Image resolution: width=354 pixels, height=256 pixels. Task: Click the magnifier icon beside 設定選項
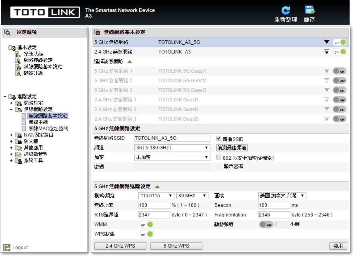click(x=7, y=32)
